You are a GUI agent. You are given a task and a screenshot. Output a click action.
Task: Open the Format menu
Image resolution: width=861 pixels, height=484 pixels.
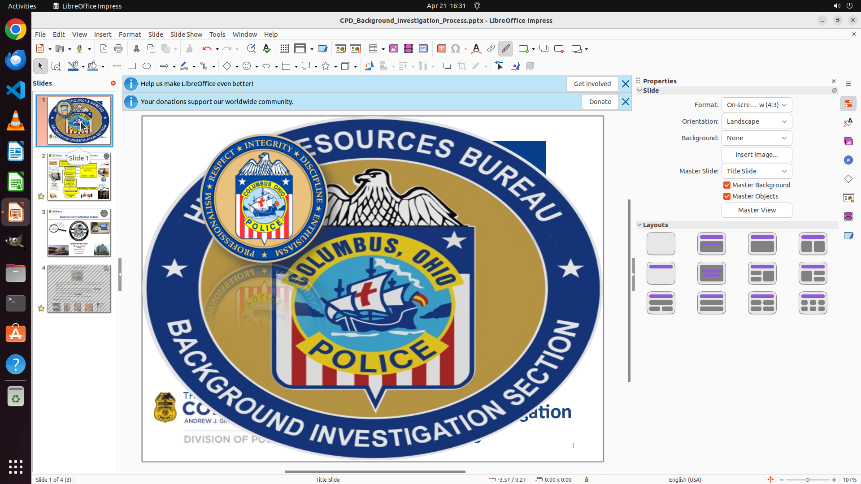pos(130,35)
